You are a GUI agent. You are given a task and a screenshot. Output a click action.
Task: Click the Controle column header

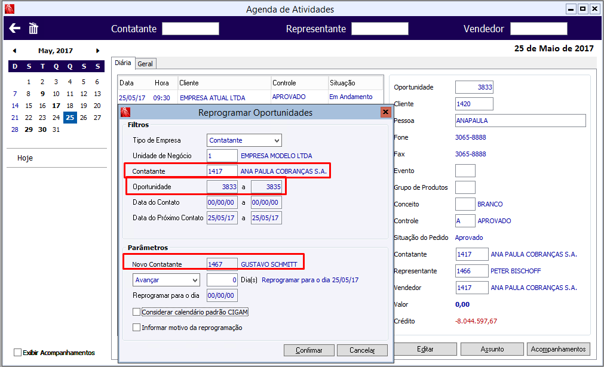[300, 83]
